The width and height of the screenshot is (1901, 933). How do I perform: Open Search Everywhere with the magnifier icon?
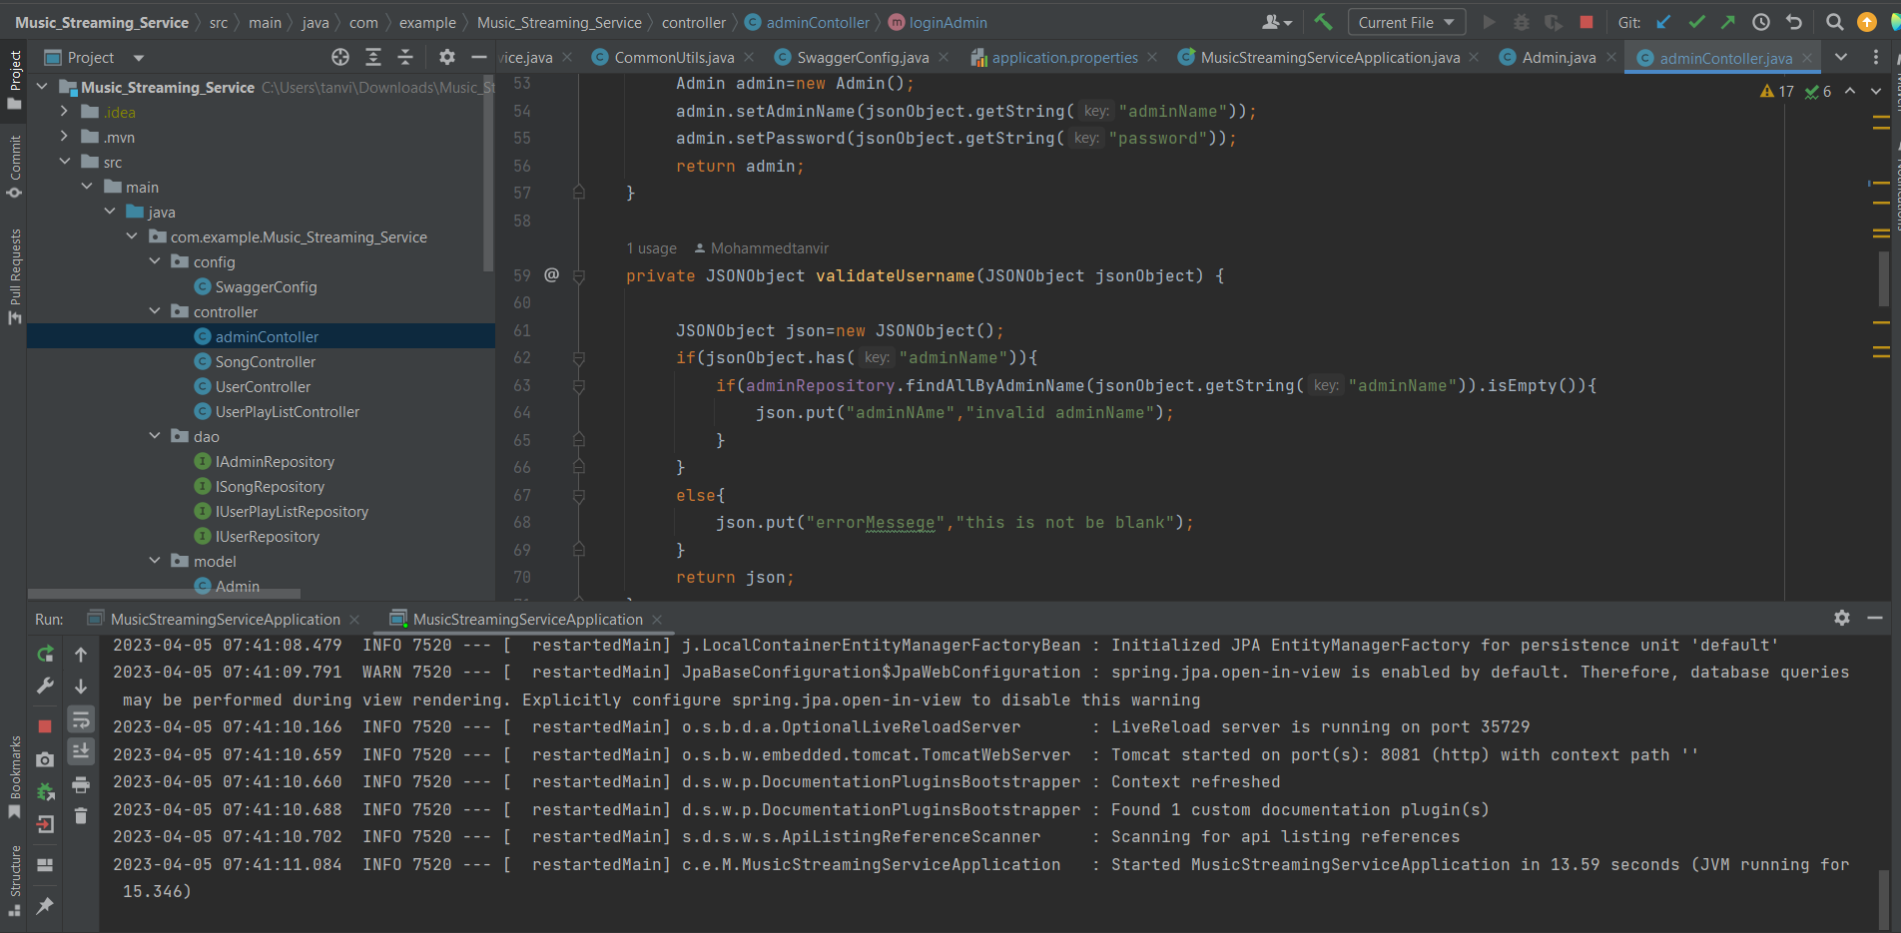[1835, 21]
